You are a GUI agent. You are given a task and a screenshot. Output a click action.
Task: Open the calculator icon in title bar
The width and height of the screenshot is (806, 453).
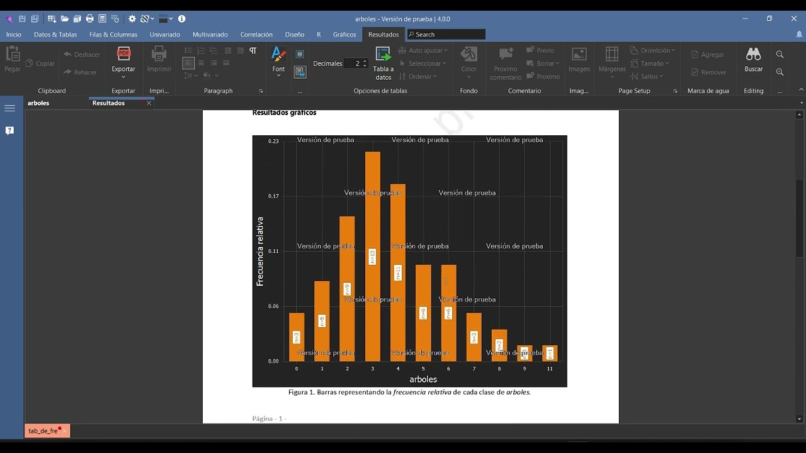(x=102, y=19)
